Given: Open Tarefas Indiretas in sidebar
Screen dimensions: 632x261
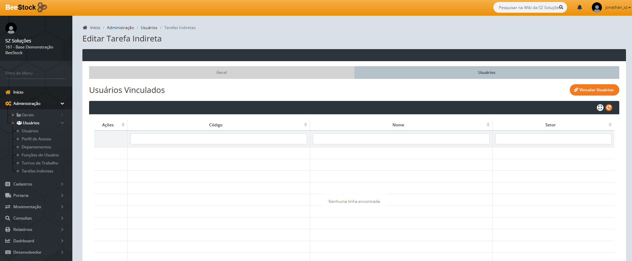Looking at the screenshot, I should [x=38, y=171].
